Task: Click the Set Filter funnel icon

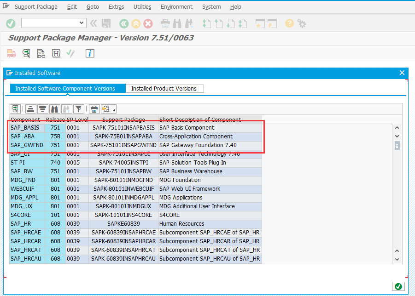Action: click(78, 109)
